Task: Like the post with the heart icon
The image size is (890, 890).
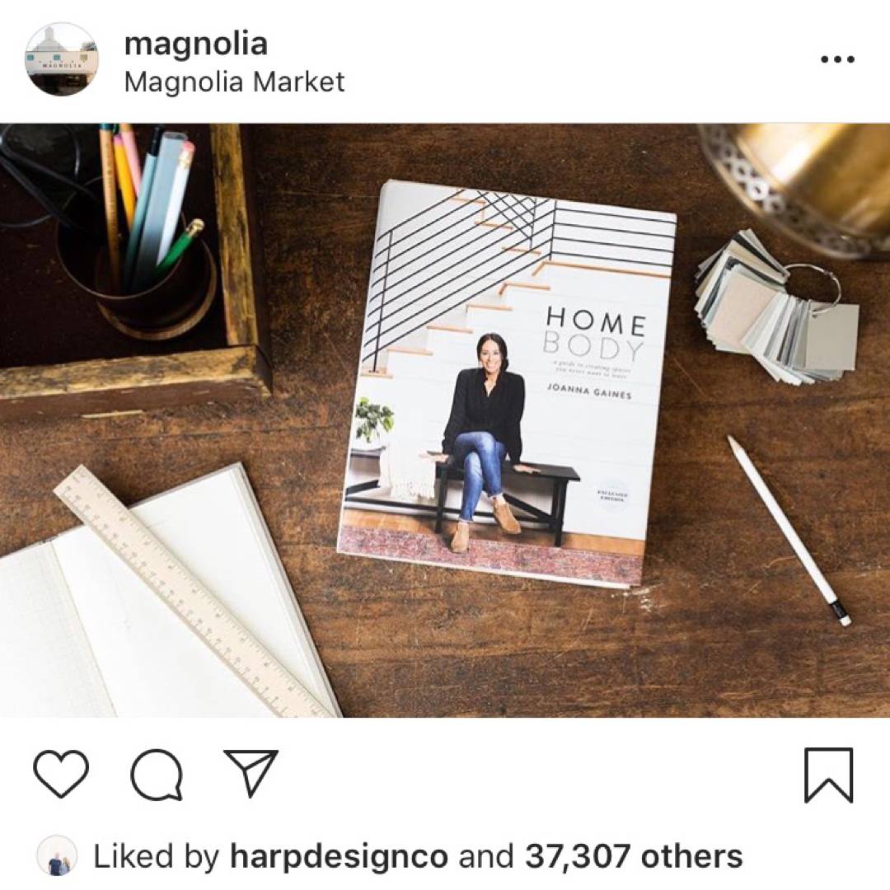Action: (61, 774)
